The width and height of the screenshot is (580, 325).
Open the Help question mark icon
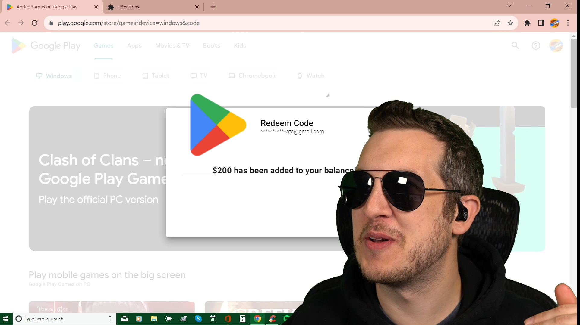click(x=536, y=46)
